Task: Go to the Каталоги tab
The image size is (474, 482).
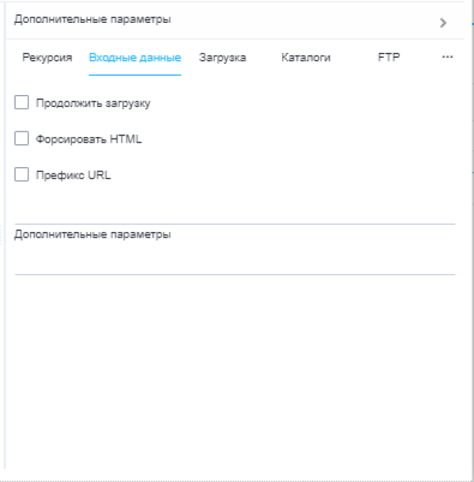Action: (306, 58)
